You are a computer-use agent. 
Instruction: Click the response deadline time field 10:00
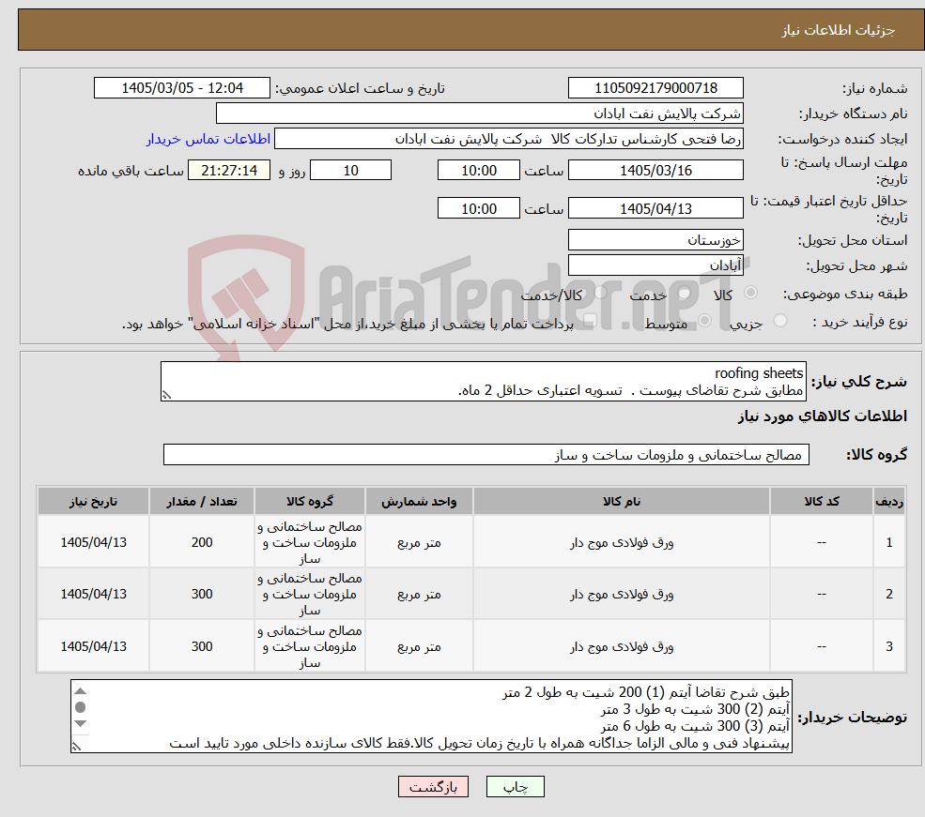tap(478, 170)
